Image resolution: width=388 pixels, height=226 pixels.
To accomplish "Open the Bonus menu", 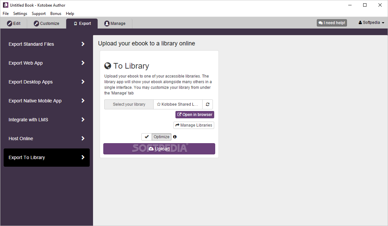I will point(56,14).
